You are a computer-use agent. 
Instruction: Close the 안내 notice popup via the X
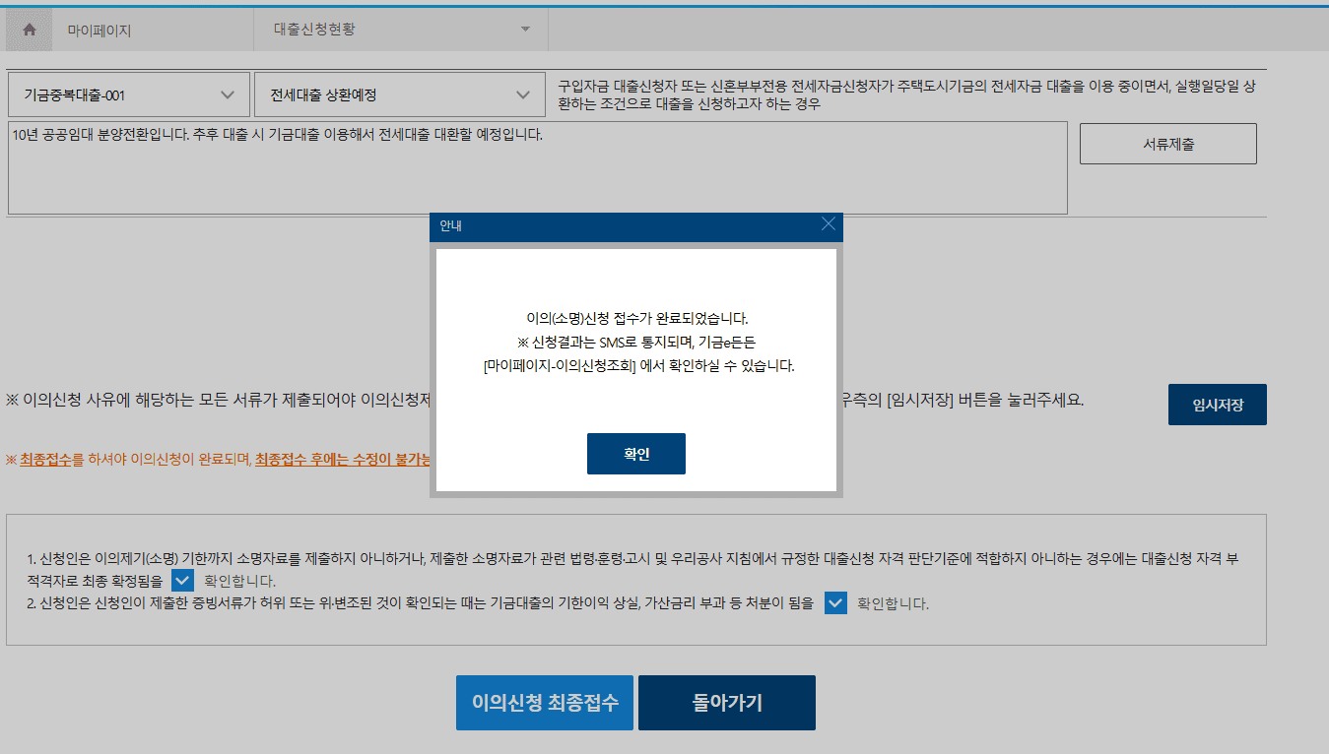(x=829, y=225)
